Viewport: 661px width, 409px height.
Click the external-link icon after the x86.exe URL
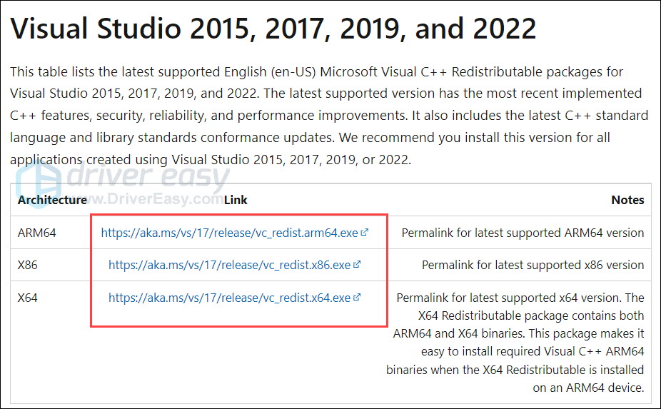(x=357, y=265)
